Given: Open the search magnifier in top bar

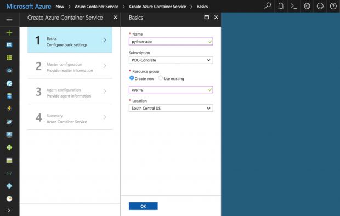Looking at the screenshot, I should point(268,6).
